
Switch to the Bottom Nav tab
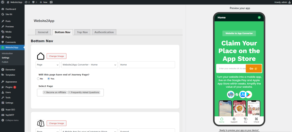(x=62, y=32)
